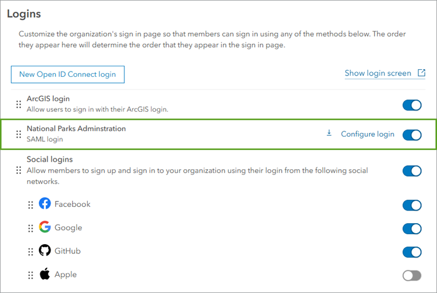Turn off the Facebook login toggle
The image size is (437, 293).
coord(411,205)
